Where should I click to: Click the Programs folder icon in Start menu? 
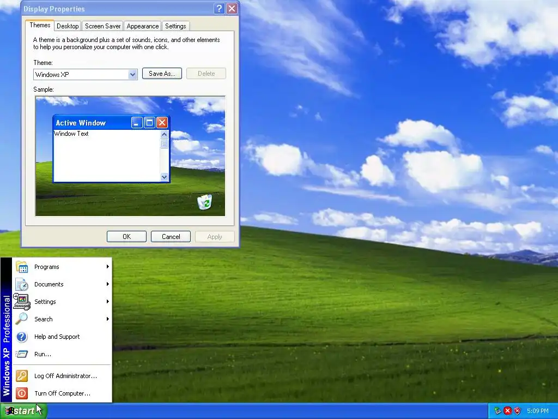[22, 267]
